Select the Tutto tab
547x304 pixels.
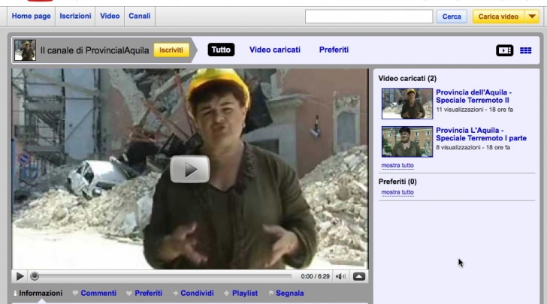coord(221,50)
